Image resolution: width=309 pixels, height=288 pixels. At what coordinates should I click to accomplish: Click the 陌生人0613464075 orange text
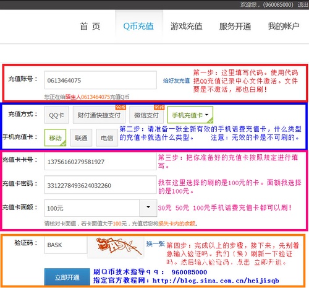[87, 97]
